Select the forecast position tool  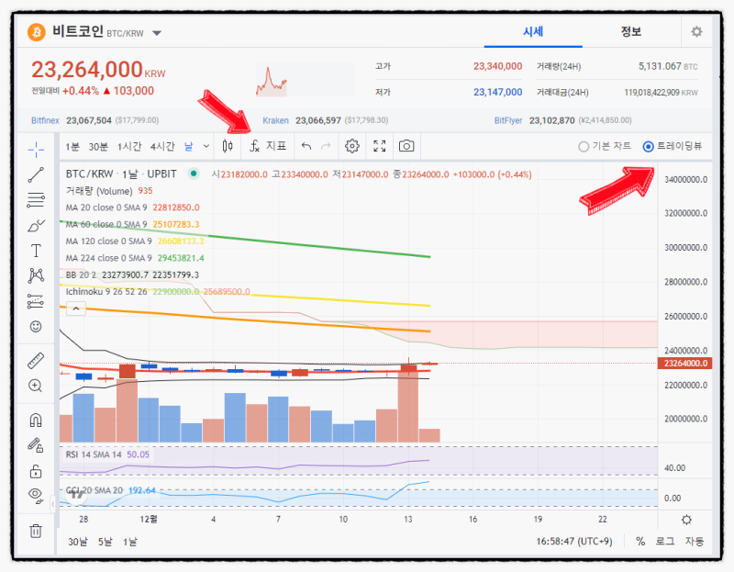[36, 301]
